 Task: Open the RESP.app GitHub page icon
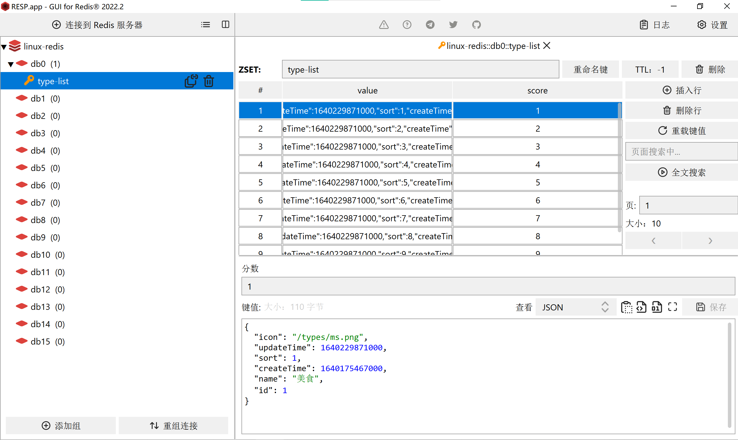[476, 25]
